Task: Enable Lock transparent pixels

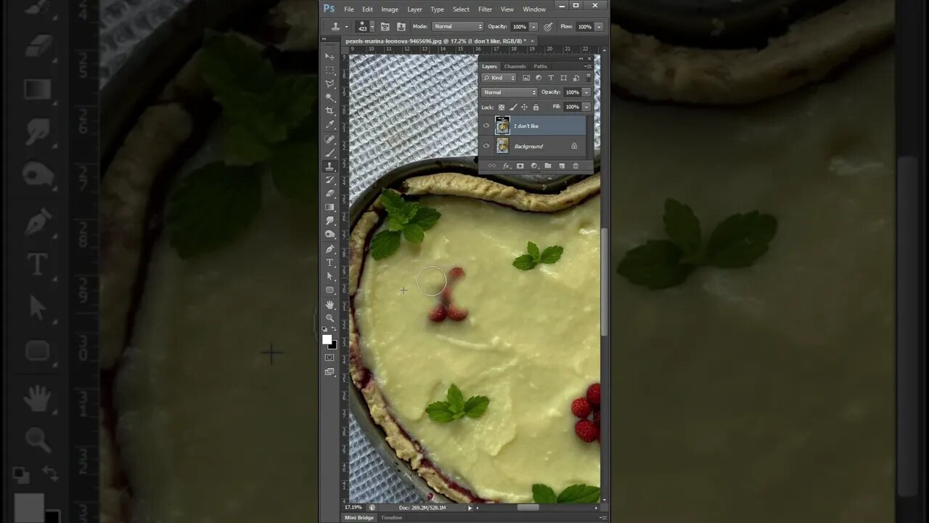Action: [x=502, y=107]
